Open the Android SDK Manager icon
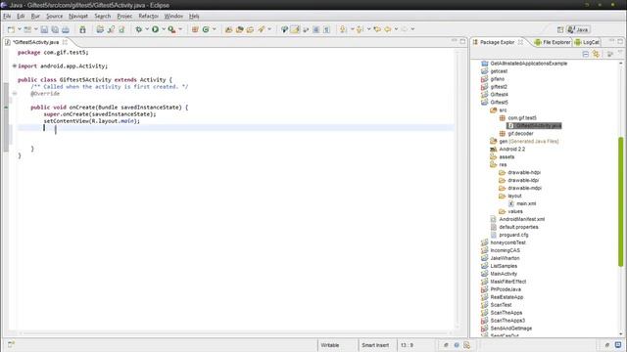This screenshot has height=352, width=627. (x=82, y=29)
